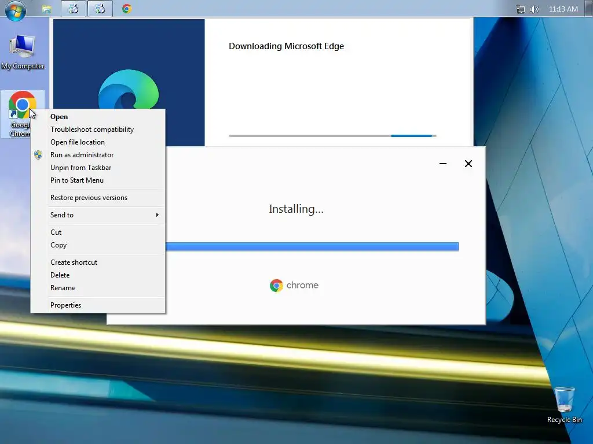
Task: Choose Unpin from Taskbar
Action: tap(98, 168)
